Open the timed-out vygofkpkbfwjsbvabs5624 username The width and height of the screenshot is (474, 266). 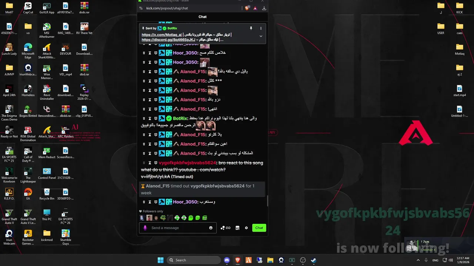(187, 163)
